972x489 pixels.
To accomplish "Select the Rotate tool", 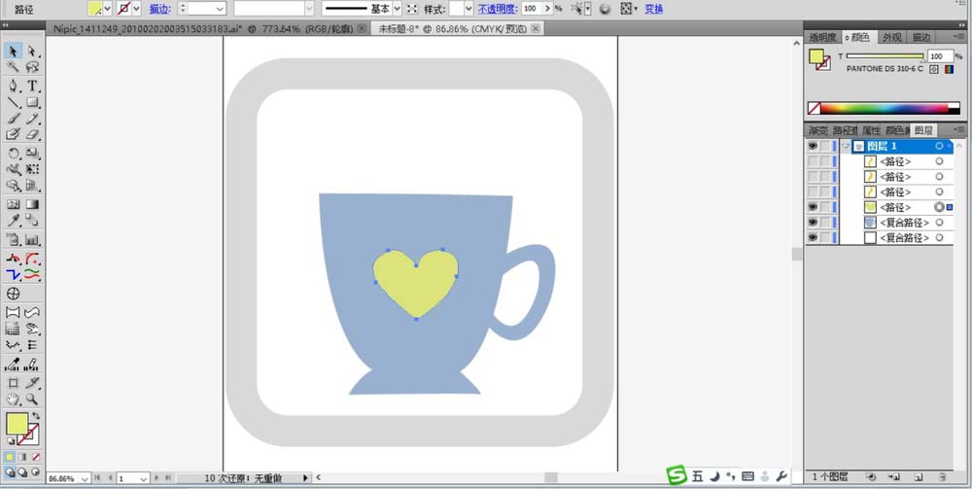I will pyautogui.click(x=13, y=153).
